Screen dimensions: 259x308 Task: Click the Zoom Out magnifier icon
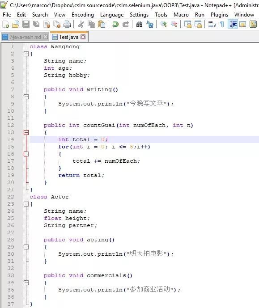(x=174, y=24)
